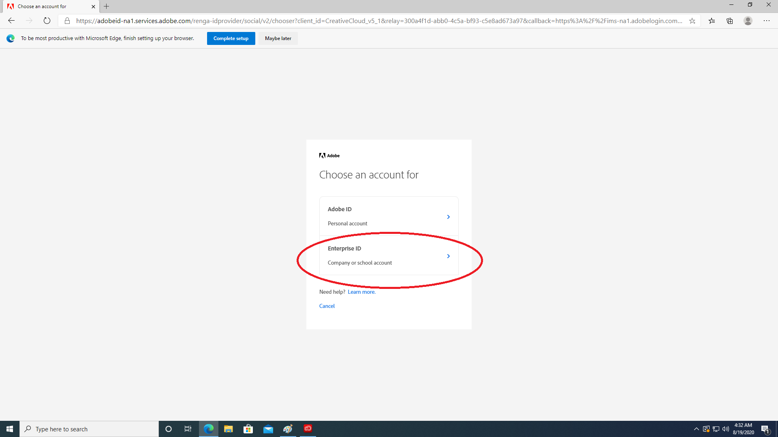Click the Cancel link
778x437 pixels.
pos(327,306)
